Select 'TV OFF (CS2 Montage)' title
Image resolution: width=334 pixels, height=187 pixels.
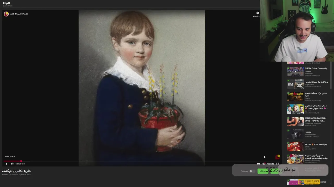click(x=316, y=144)
